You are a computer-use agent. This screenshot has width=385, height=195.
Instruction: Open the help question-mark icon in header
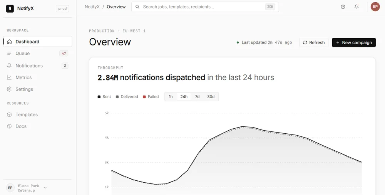[x=343, y=7]
